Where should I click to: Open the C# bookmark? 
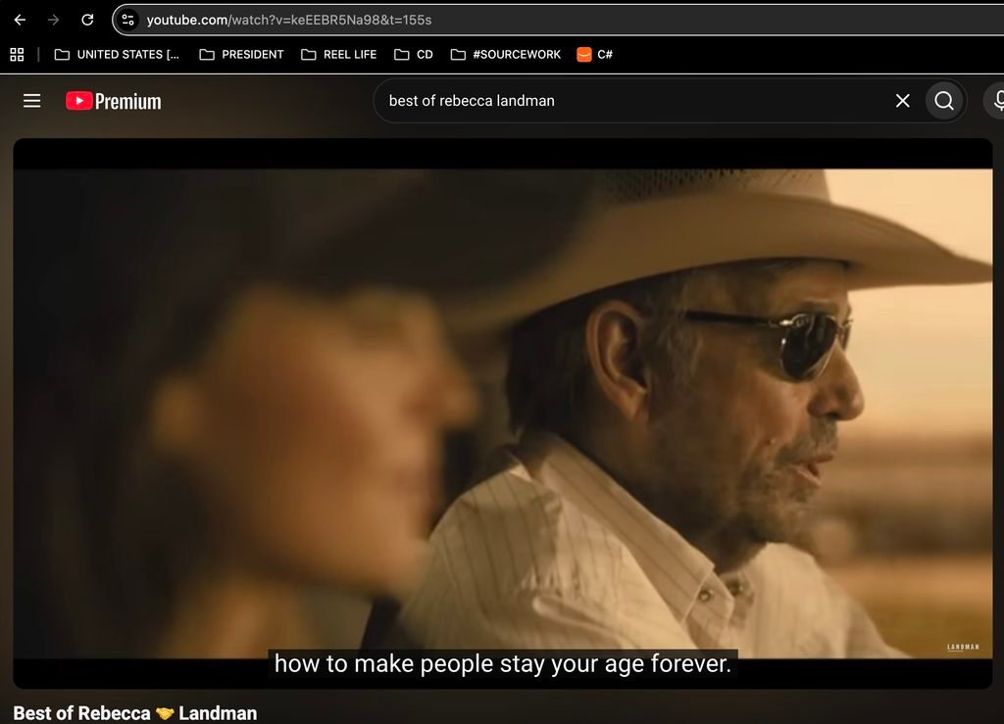point(595,54)
